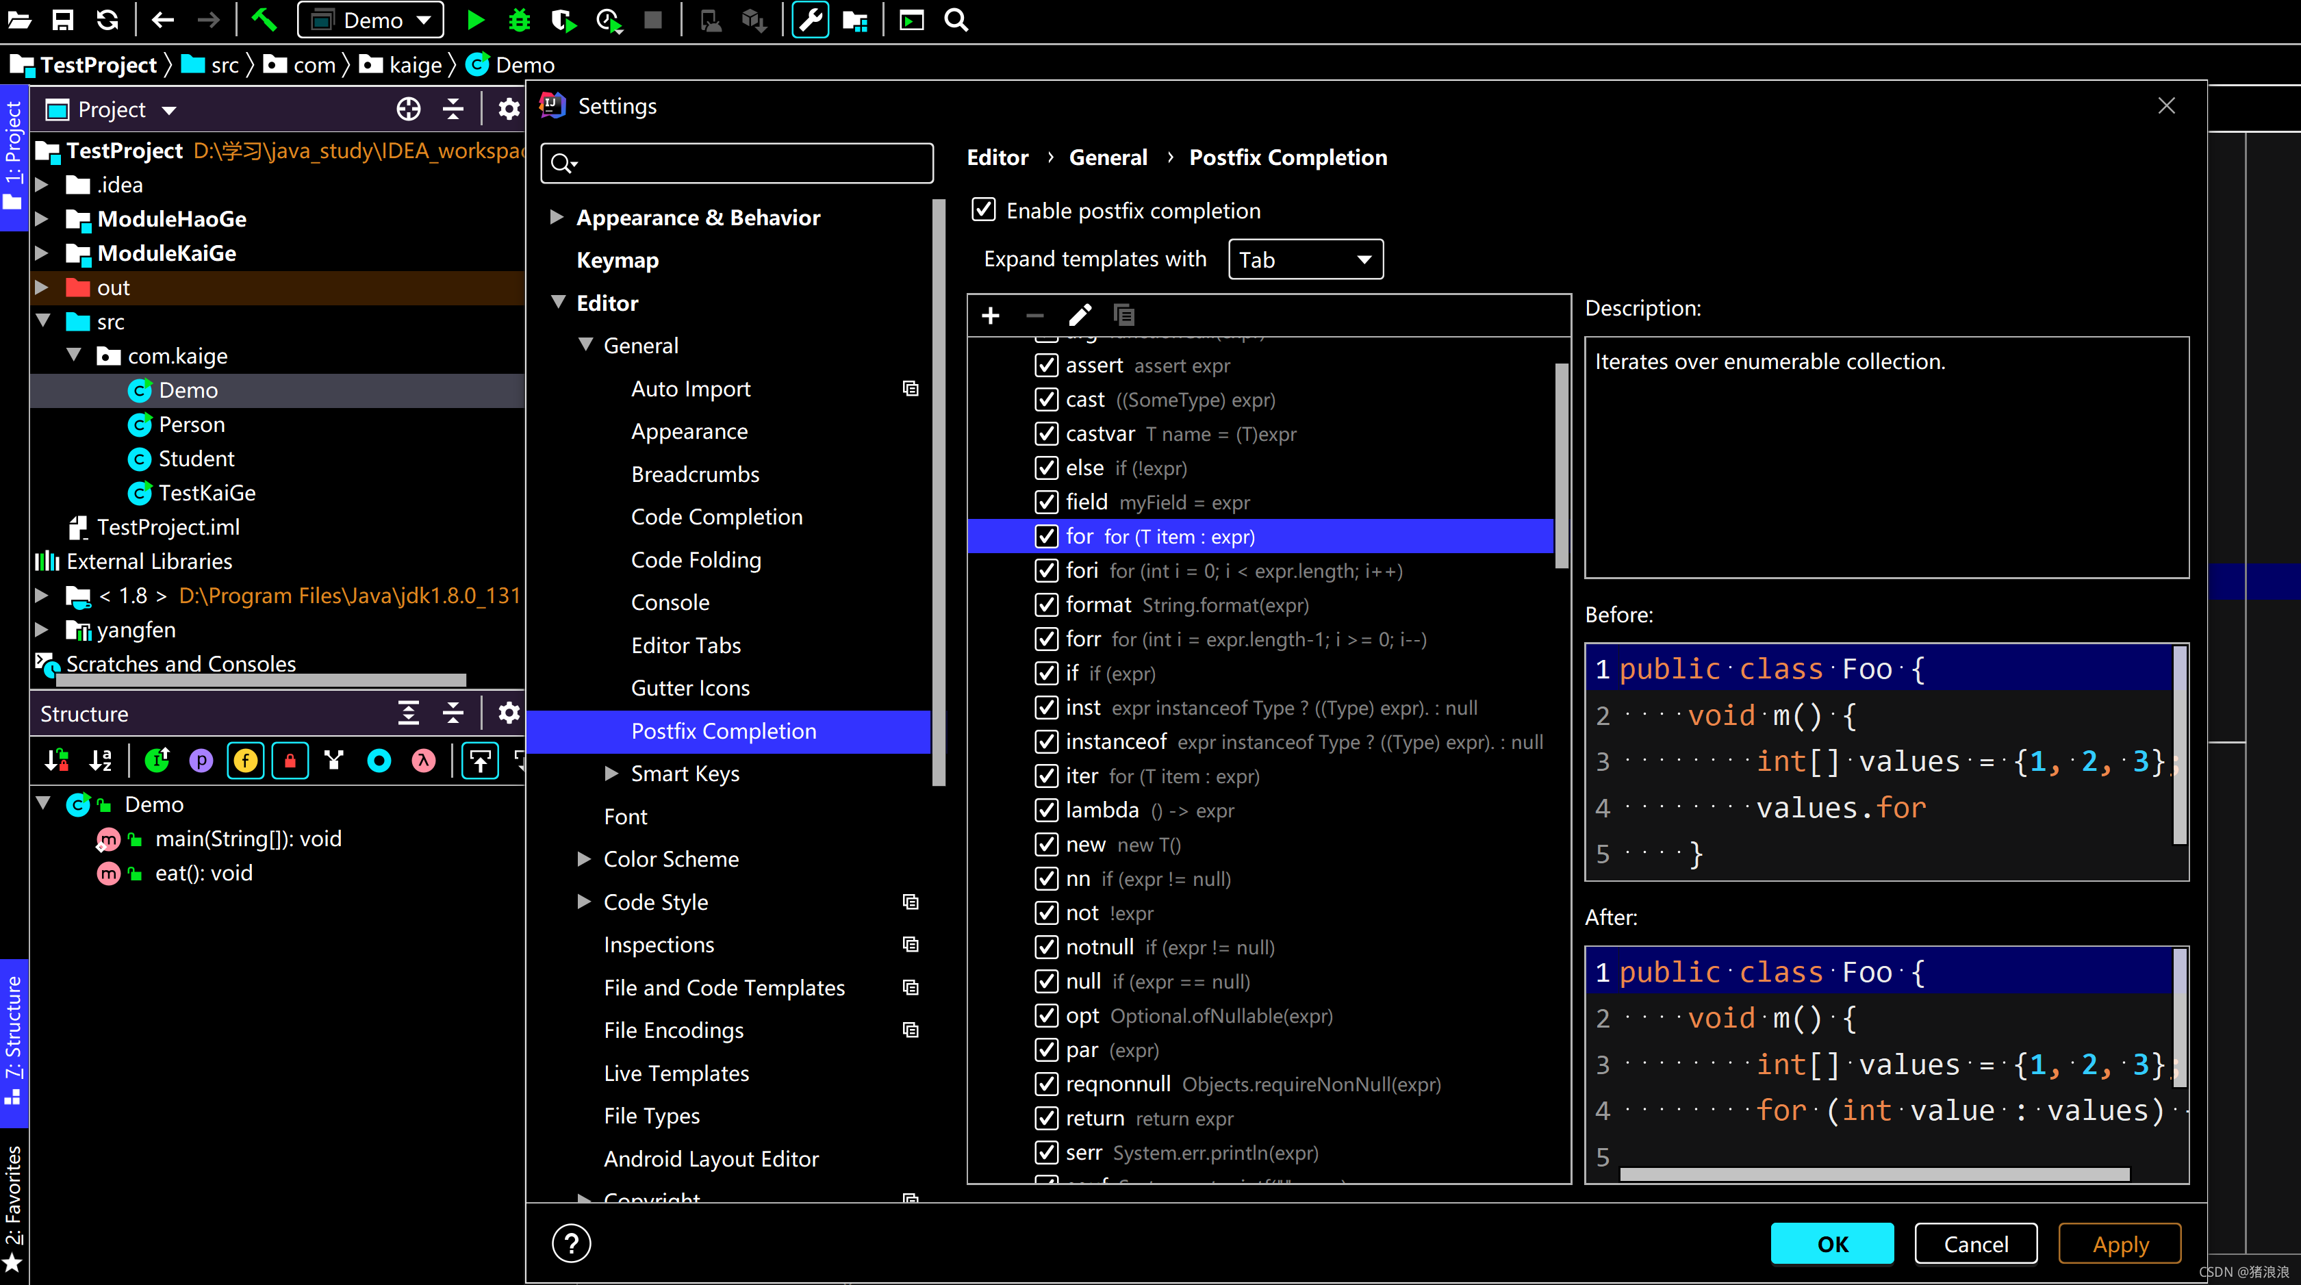This screenshot has width=2301, height=1285.
Task: Open Structure panel gear settings
Action: point(508,713)
